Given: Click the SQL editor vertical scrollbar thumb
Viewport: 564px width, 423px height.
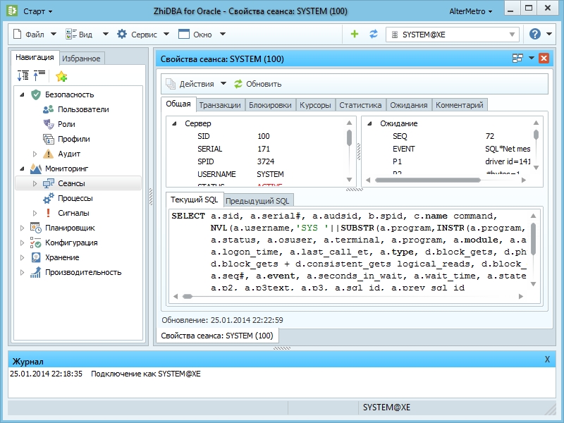Looking at the screenshot, I should point(533,239).
